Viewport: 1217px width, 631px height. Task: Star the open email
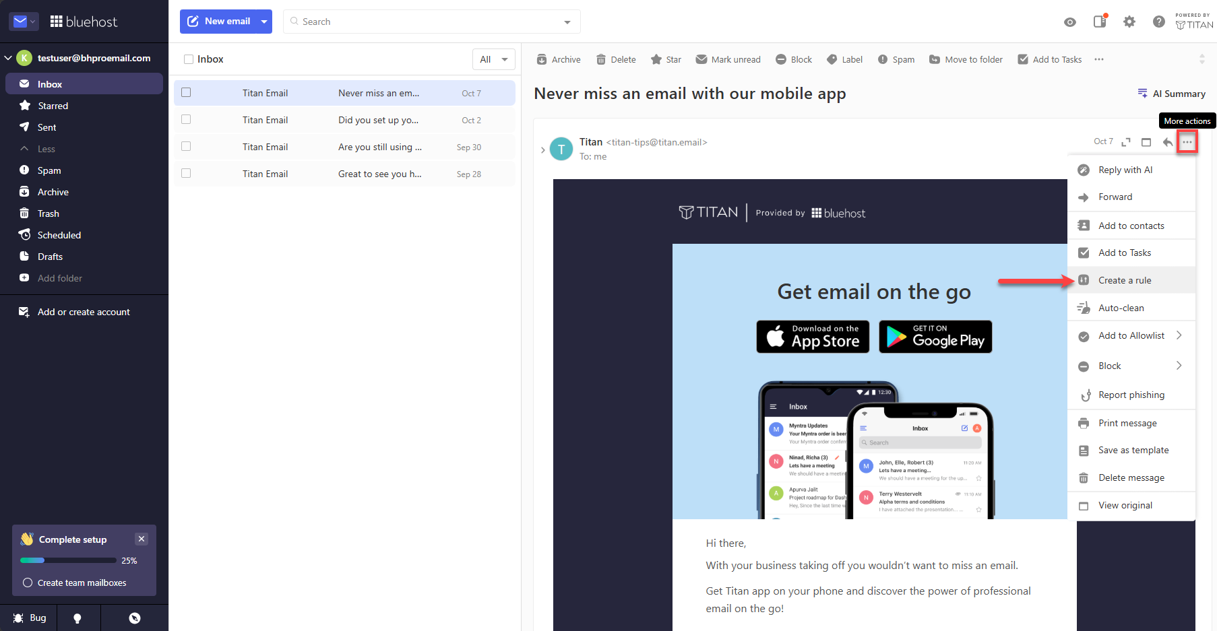tap(666, 59)
